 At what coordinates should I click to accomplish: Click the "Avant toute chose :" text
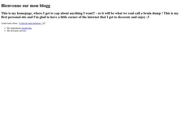click(10, 24)
